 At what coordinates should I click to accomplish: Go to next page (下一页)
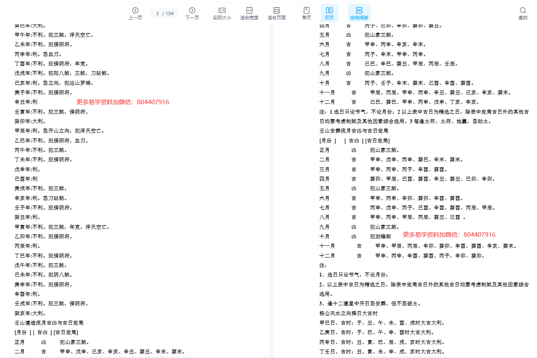tap(192, 13)
